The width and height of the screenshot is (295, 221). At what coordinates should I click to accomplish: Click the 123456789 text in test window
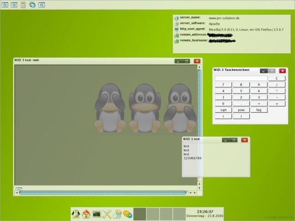coord(193,158)
